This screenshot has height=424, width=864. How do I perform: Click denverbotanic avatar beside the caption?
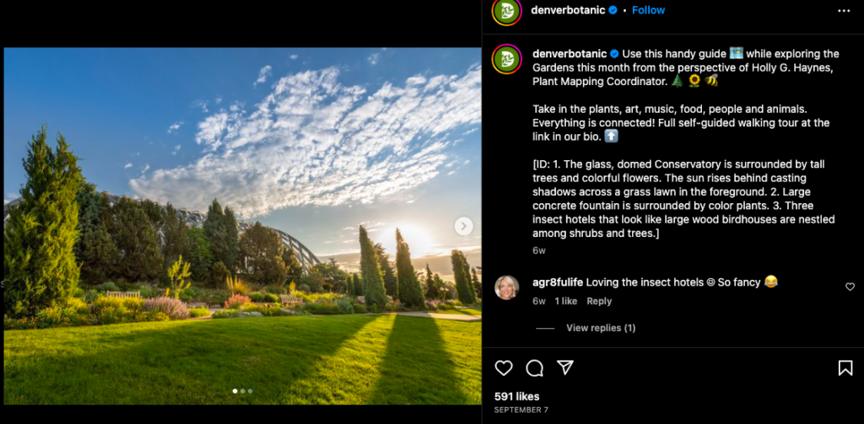(x=506, y=60)
